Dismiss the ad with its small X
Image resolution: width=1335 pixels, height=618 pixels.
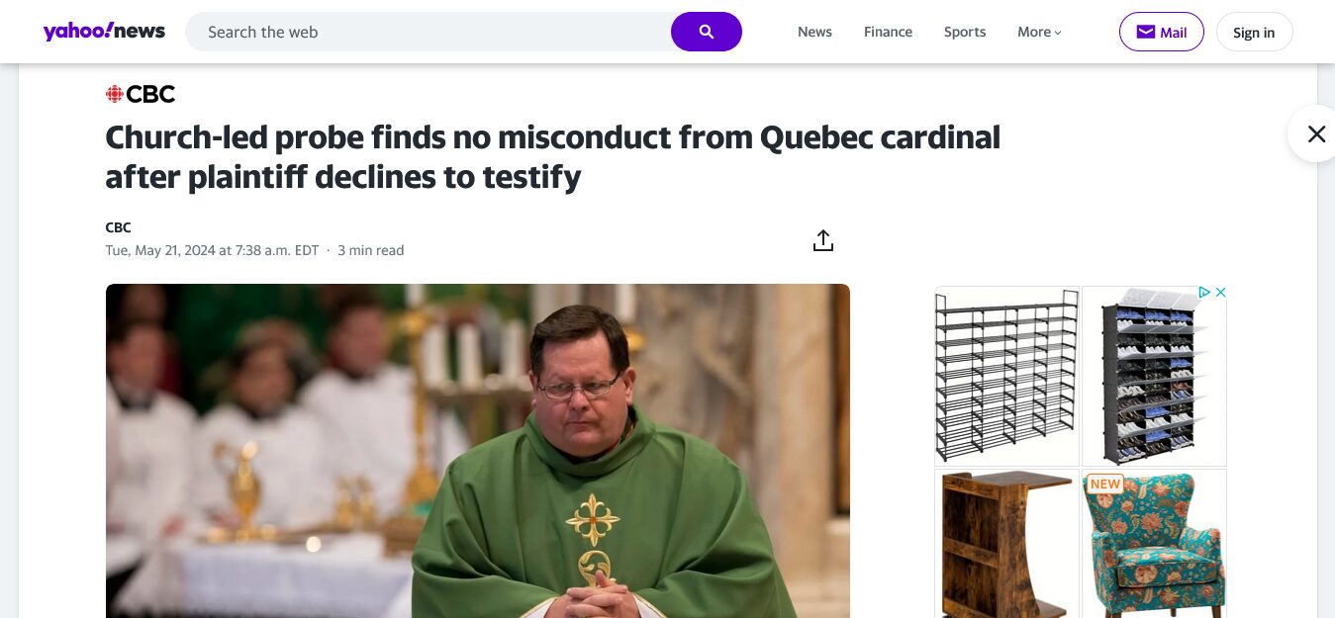click(x=1221, y=293)
